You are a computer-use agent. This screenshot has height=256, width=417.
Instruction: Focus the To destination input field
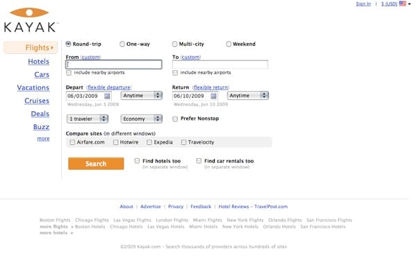(220, 65)
